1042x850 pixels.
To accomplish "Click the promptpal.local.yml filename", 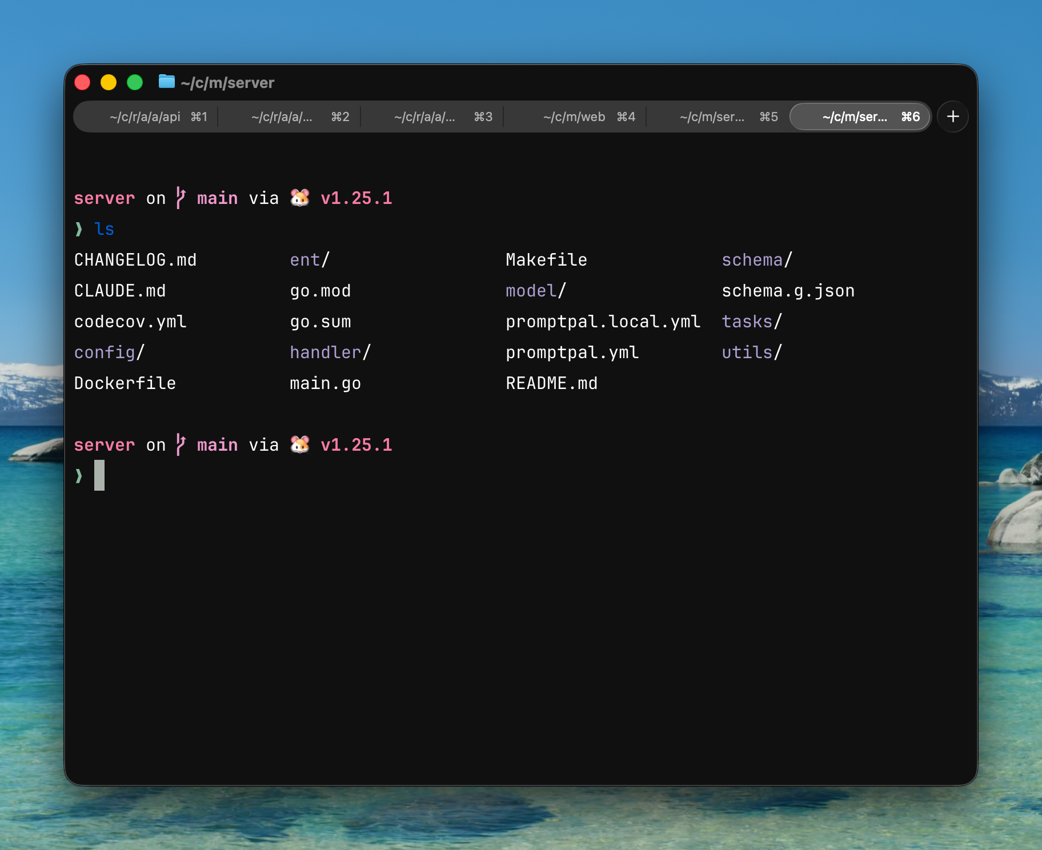I will [x=603, y=322].
